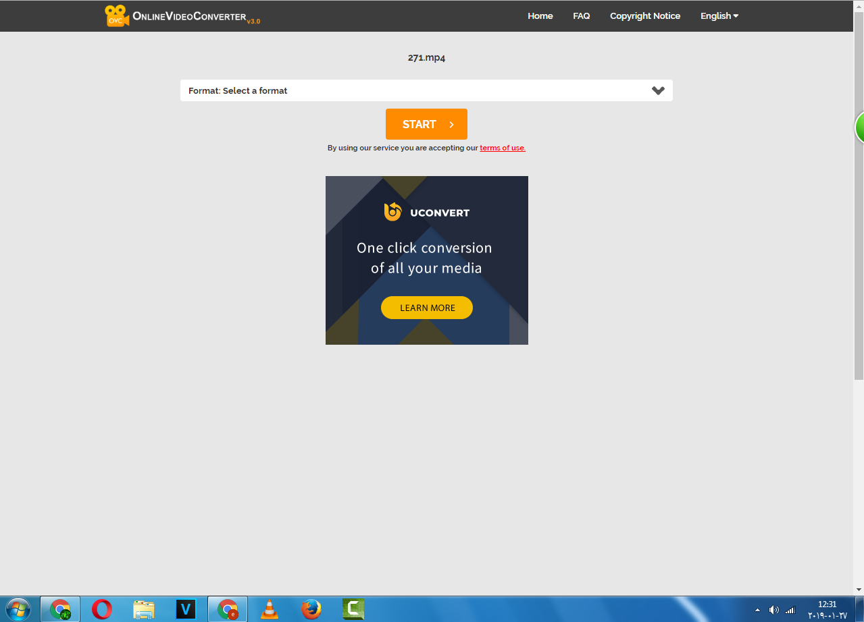Click the OnlineVideoConverter camera logo
This screenshot has height=622, width=864.
116,16
